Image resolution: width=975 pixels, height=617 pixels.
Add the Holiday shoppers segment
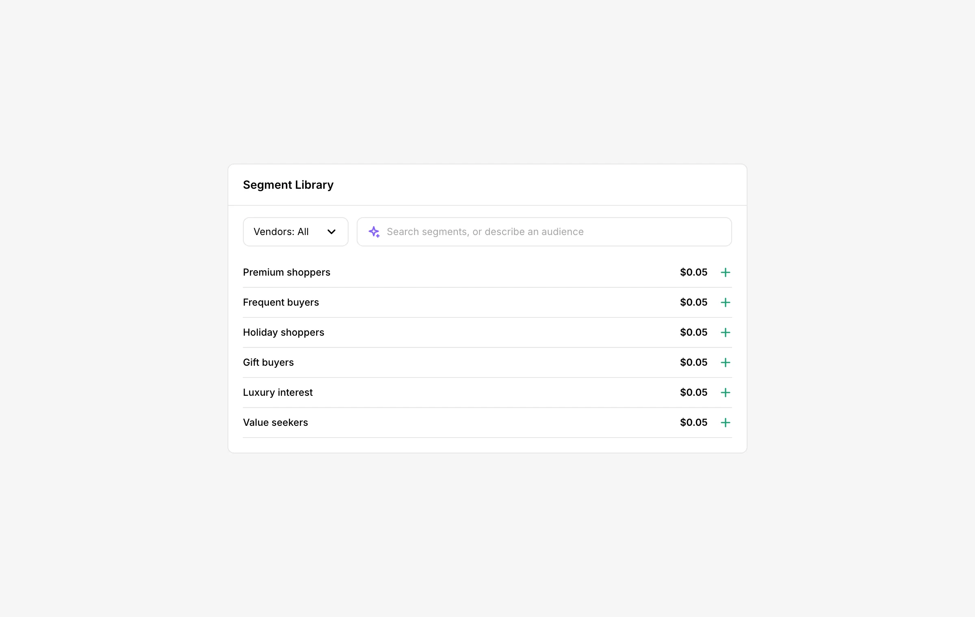point(725,332)
